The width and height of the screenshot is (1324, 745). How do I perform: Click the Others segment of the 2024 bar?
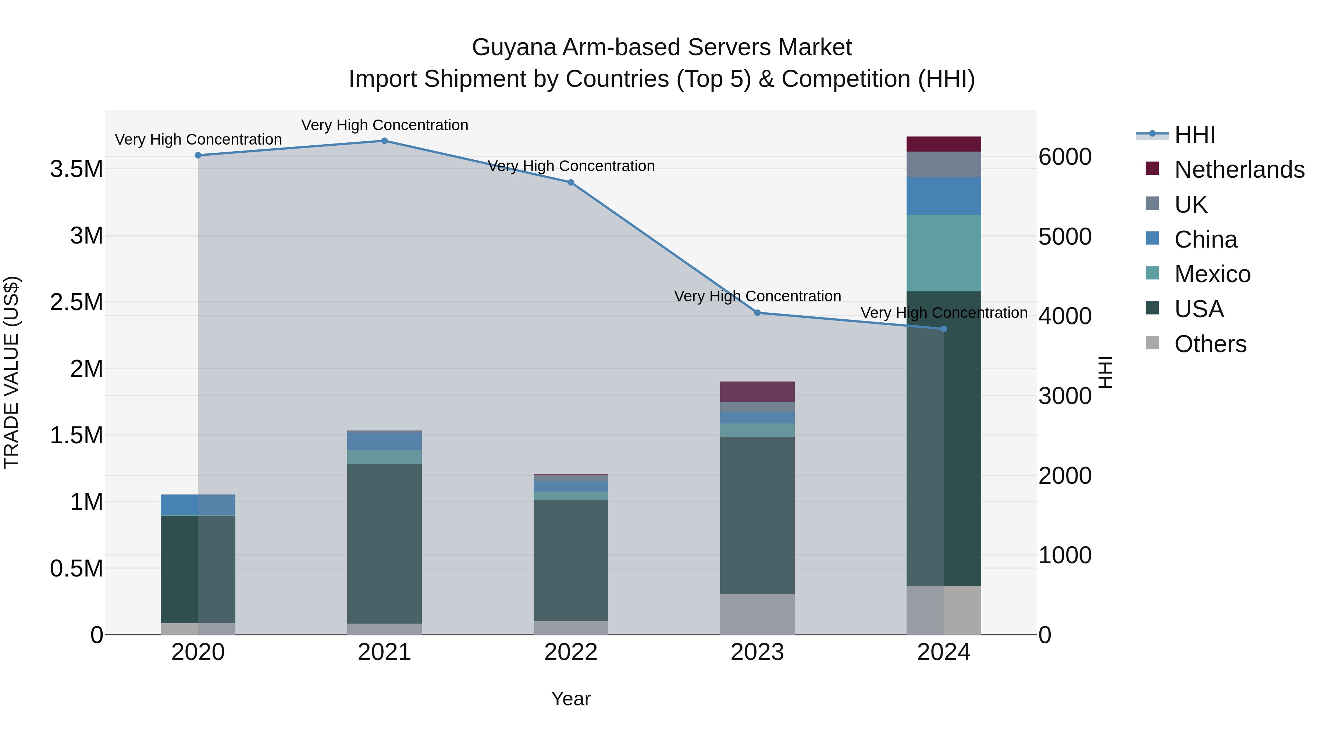[944, 610]
